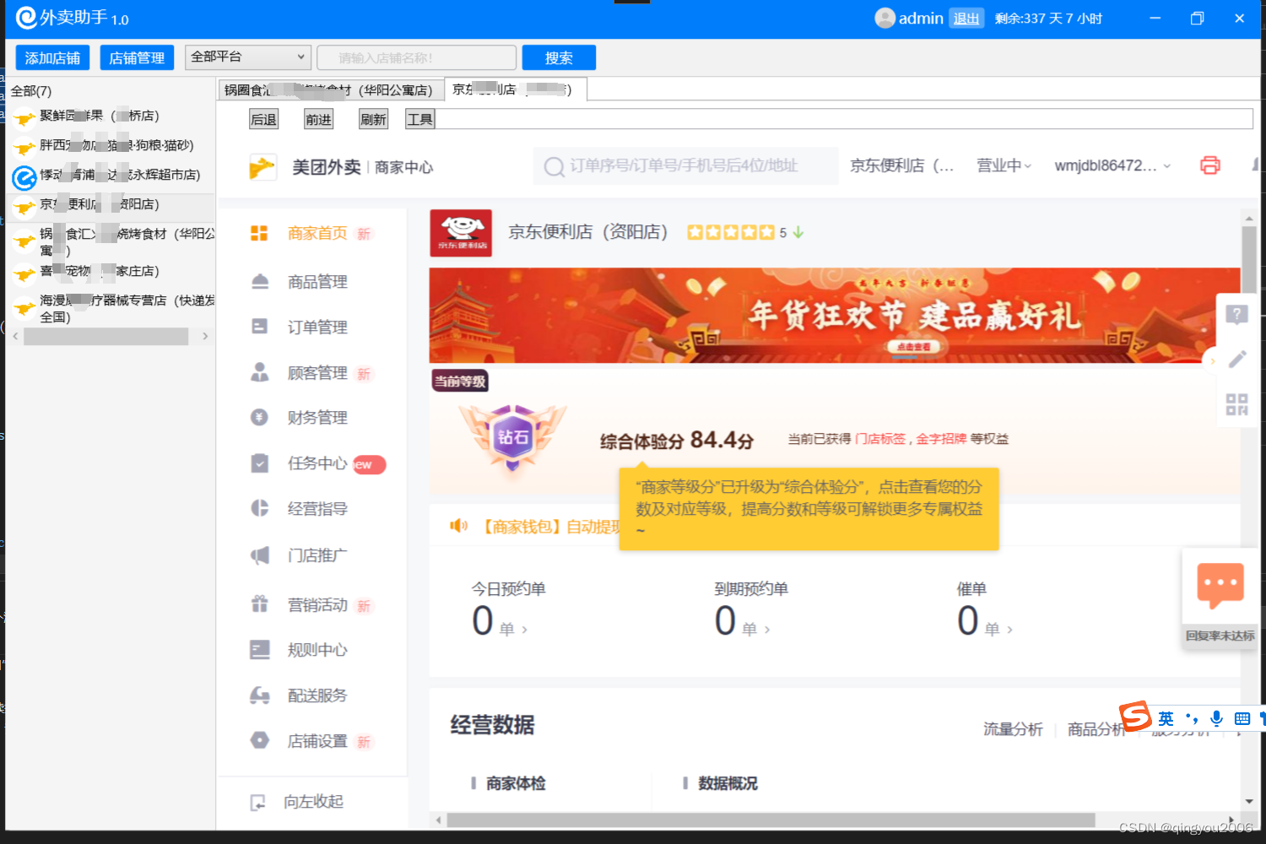Open 订单管理 in the sidebar menu
The image size is (1266, 844).
point(317,327)
